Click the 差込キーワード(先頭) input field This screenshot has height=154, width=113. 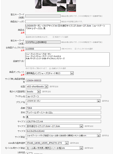[43, 16]
